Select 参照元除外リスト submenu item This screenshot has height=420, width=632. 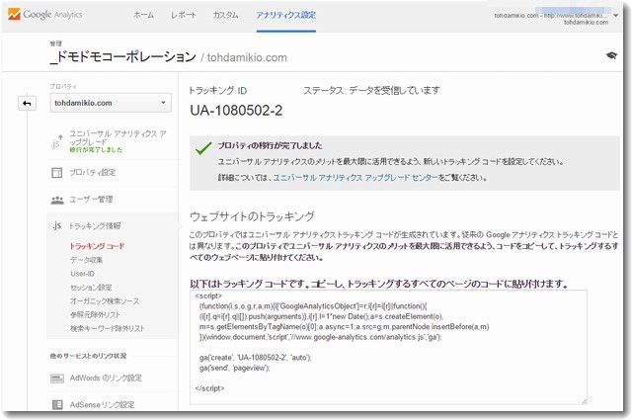point(95,314)
